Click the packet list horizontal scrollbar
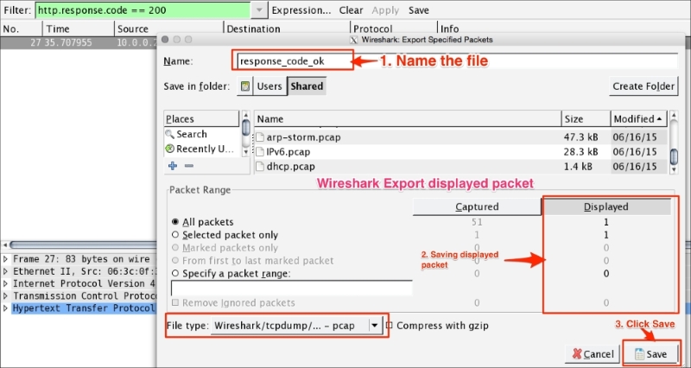Screen dimensions: 691x368 point(81,244)
